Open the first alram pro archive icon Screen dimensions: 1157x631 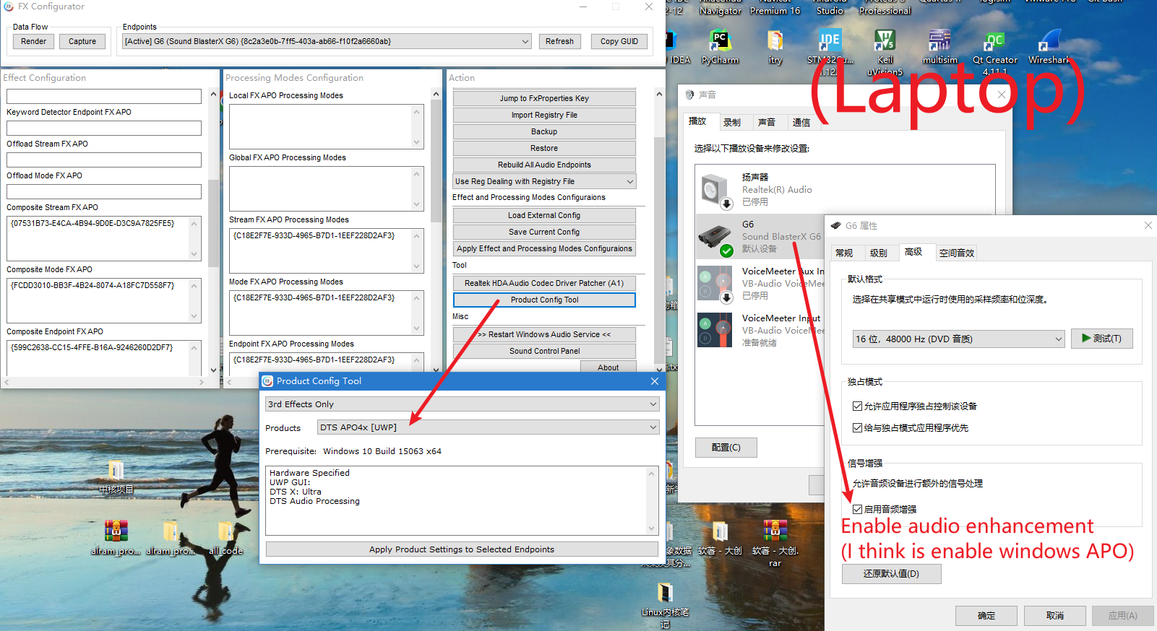(x=116, y=531)
